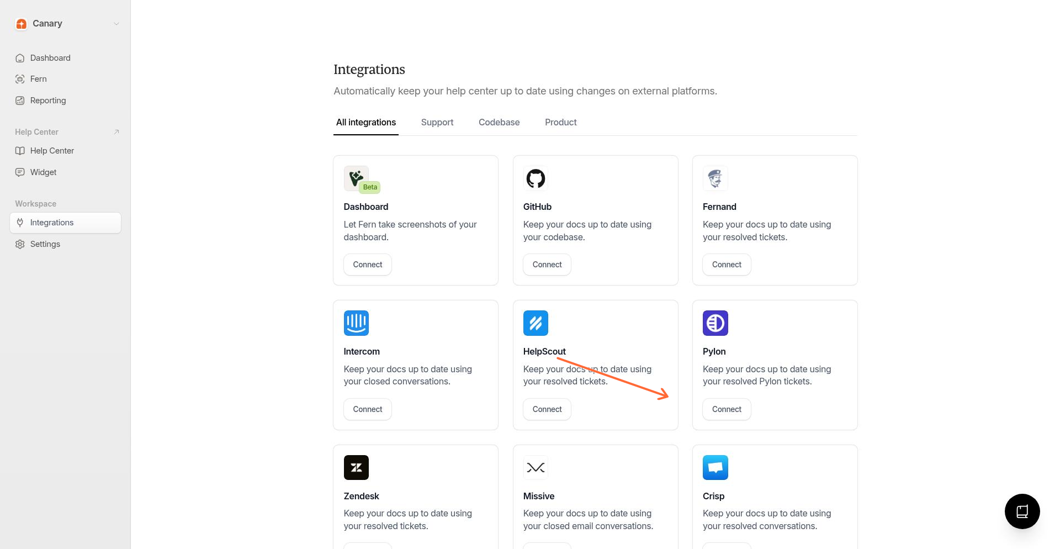Switch to the Codebase tab
The image size is (1060, 549).
[x=499, y=122]
